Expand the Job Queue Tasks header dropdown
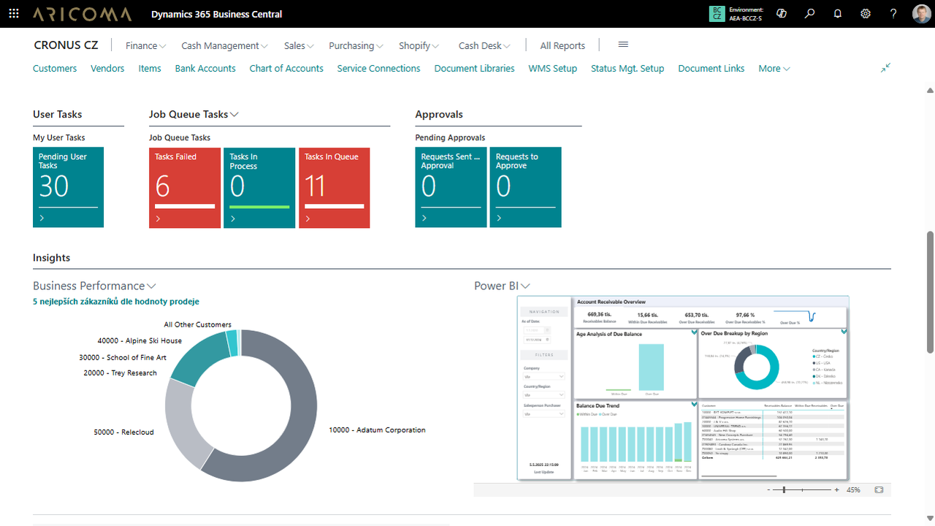The image size is (935, 526). [234, 114]
